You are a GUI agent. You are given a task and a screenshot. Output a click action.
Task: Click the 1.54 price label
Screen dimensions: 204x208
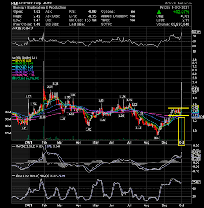click(x=34, y=104)
